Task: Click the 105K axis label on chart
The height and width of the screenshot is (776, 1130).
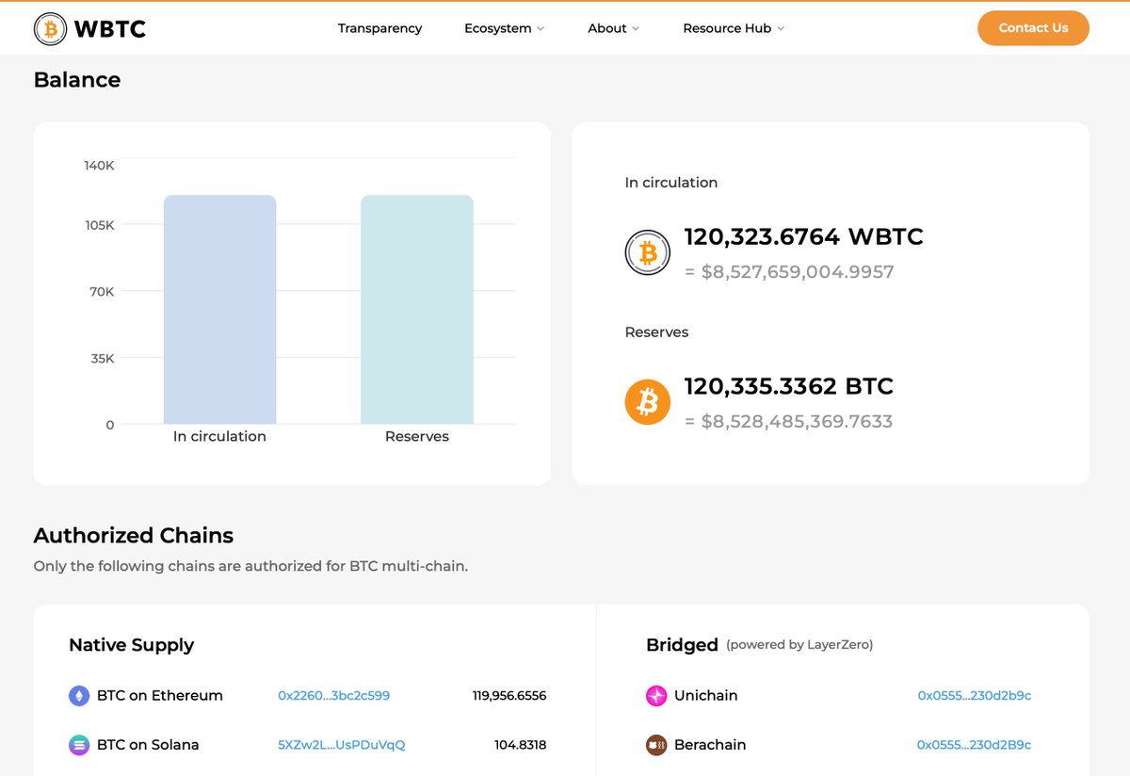Action: [99, 225]
